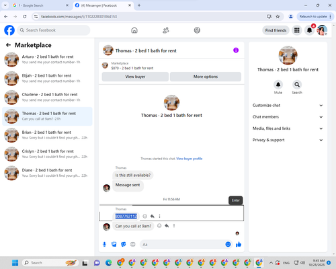The width and height of the screenshot is (336, 269).
Task: Open the Crislyn conversation
Action: (47, 154)
